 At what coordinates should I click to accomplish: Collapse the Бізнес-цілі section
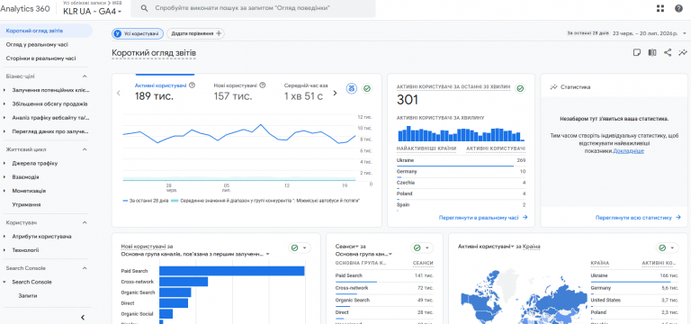click(x=85, y=76)
